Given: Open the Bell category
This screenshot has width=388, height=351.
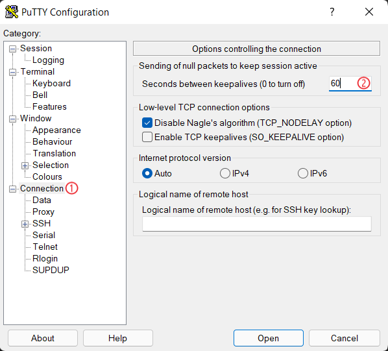Looking at the screenshot, I should (40, 95).
